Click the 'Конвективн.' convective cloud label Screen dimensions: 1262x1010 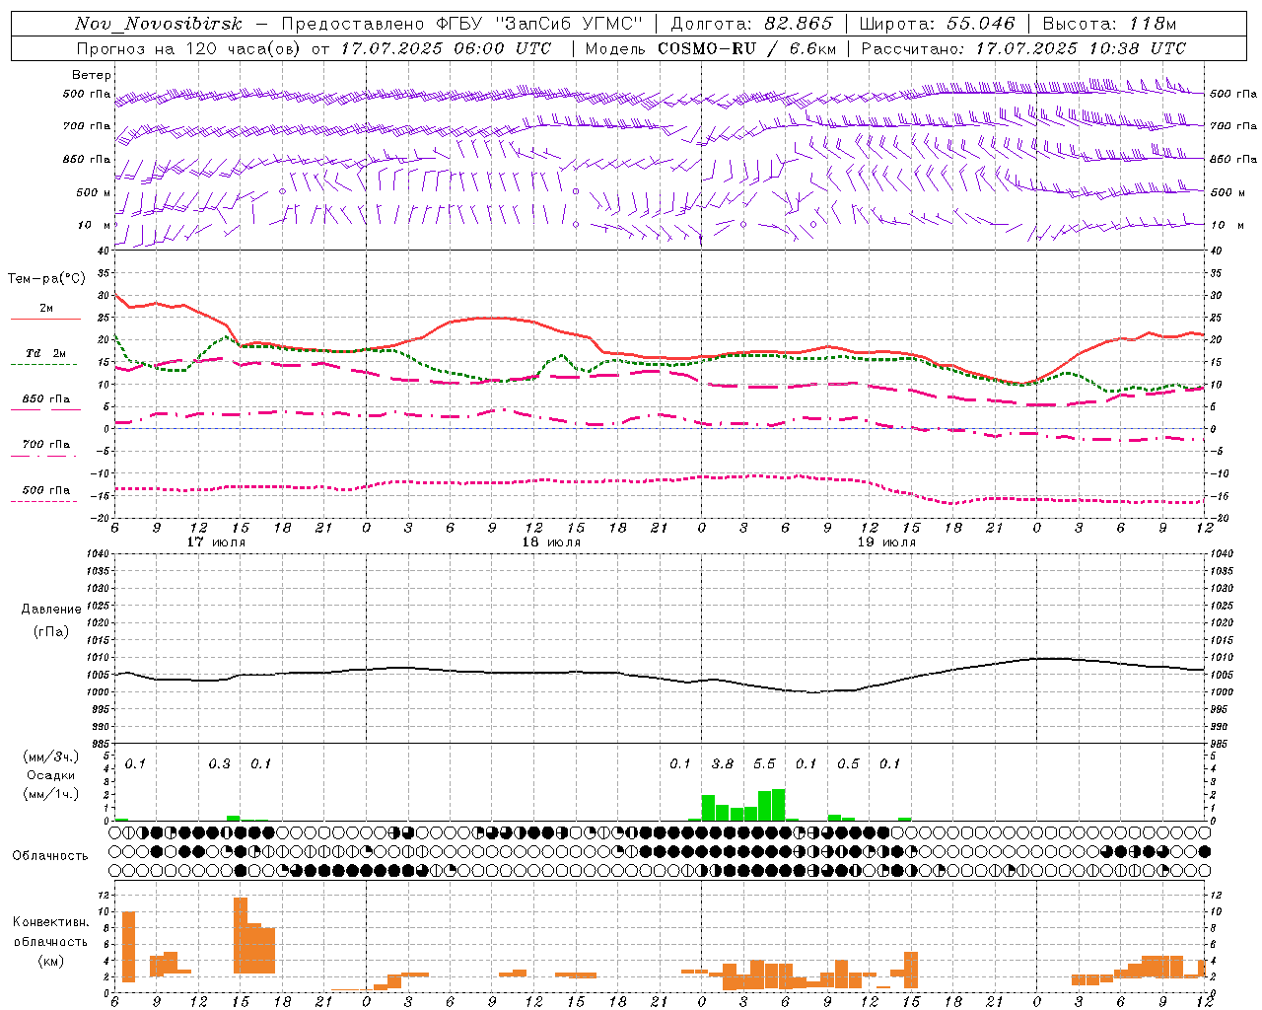point(51,922)
